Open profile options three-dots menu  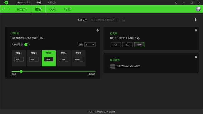(x=123, y=20)
